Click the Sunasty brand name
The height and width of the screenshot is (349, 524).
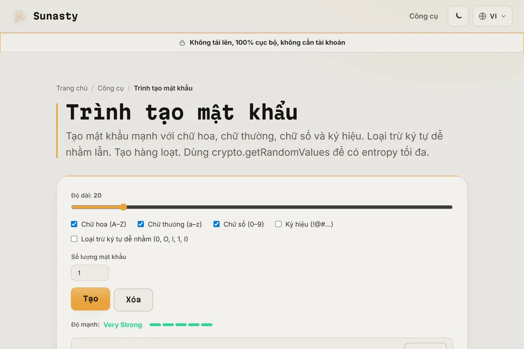55,16
